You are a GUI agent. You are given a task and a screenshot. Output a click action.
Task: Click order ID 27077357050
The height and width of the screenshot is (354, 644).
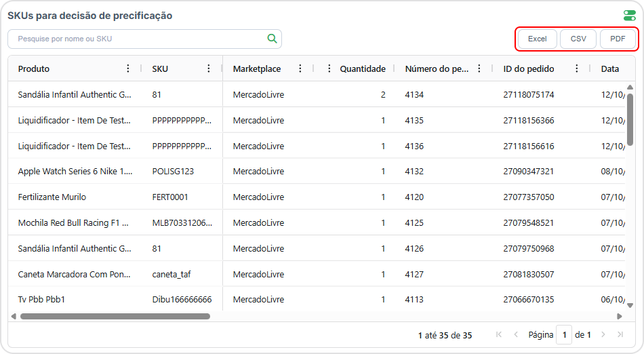pyautogui.click(x=529, y=197)
